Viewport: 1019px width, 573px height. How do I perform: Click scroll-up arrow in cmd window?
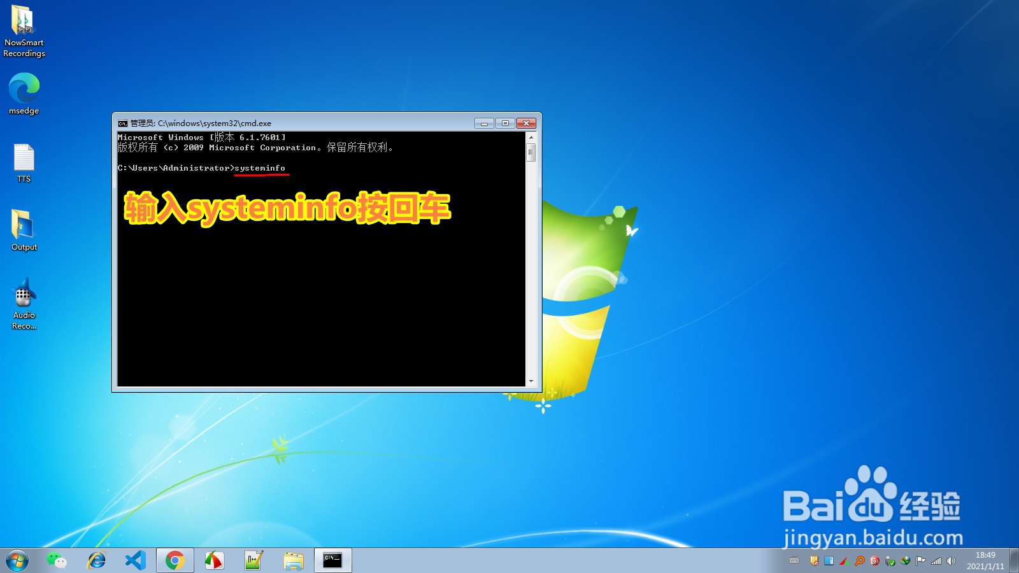tap(531, 137)
